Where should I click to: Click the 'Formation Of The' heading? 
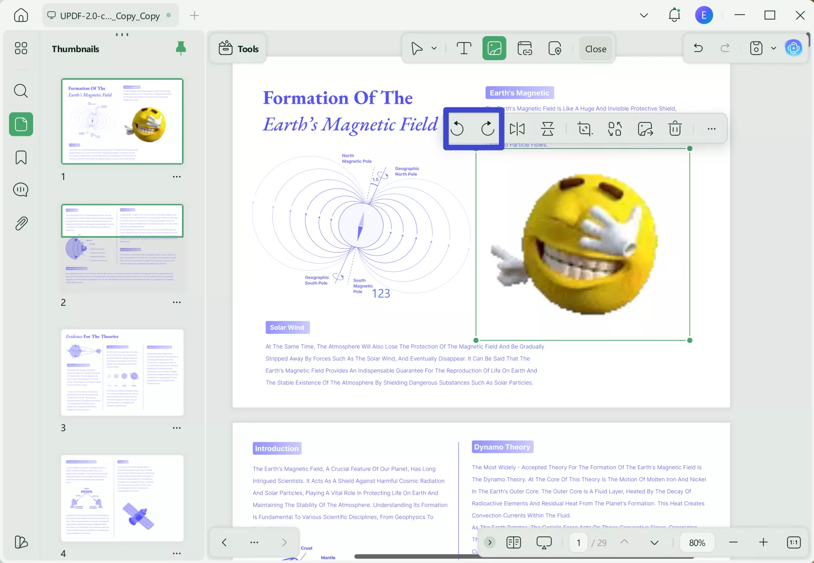pyautogui.click(x=338, y=98)
